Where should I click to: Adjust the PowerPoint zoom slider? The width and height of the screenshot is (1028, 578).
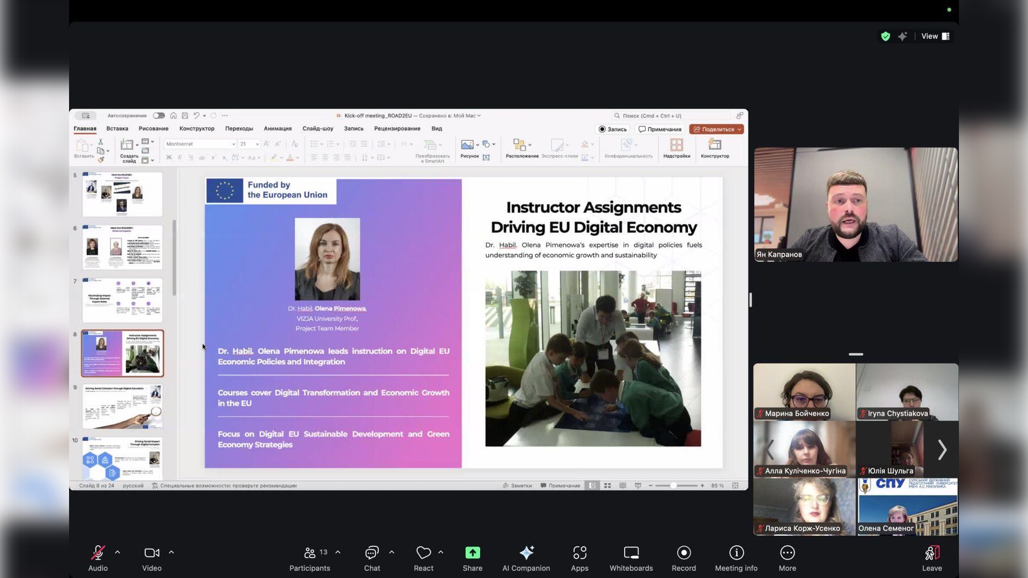(674, 485)
